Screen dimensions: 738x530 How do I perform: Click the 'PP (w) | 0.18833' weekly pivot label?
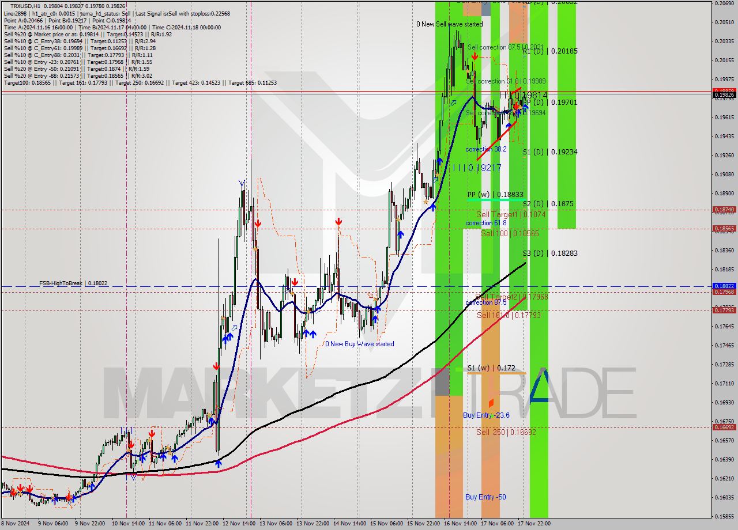(x=495, y=195)
